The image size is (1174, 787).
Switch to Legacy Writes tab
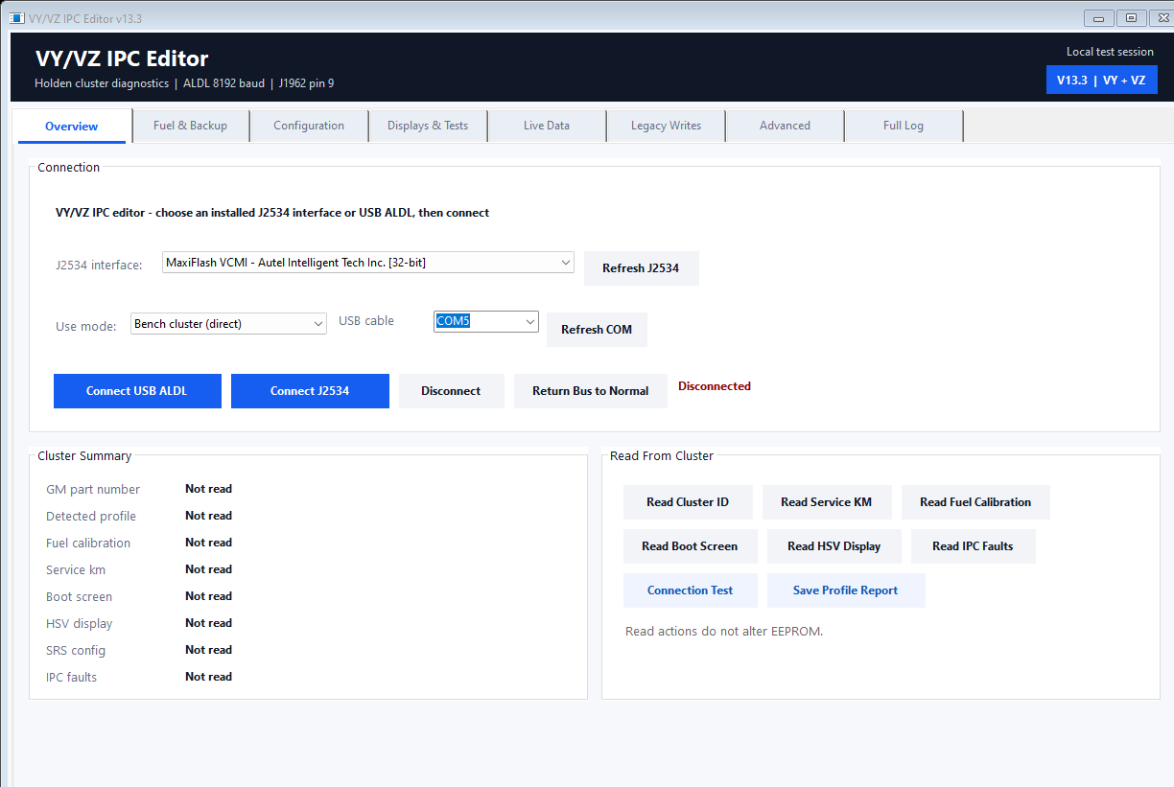(666, 126)
